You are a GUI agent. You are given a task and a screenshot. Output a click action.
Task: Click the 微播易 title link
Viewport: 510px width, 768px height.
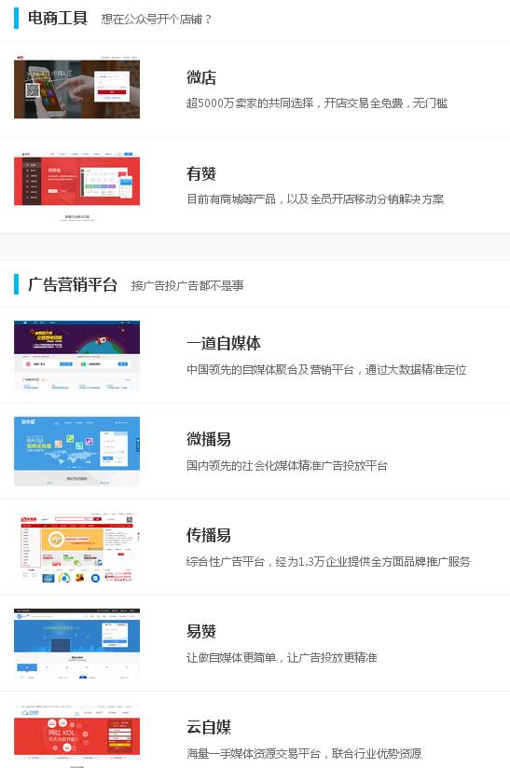pos(208,439)
